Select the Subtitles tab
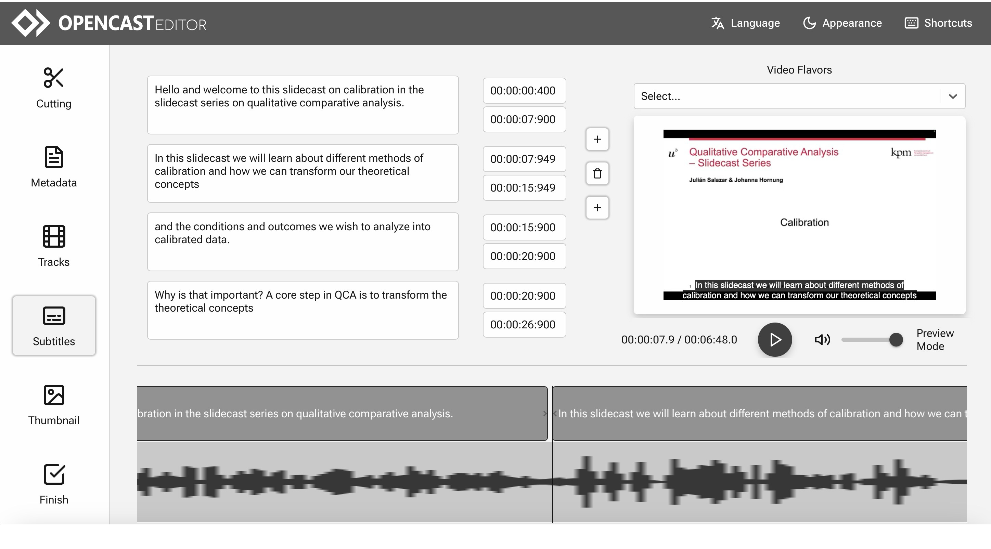Screen dimensions: 991x549 [x=53, y=325]
